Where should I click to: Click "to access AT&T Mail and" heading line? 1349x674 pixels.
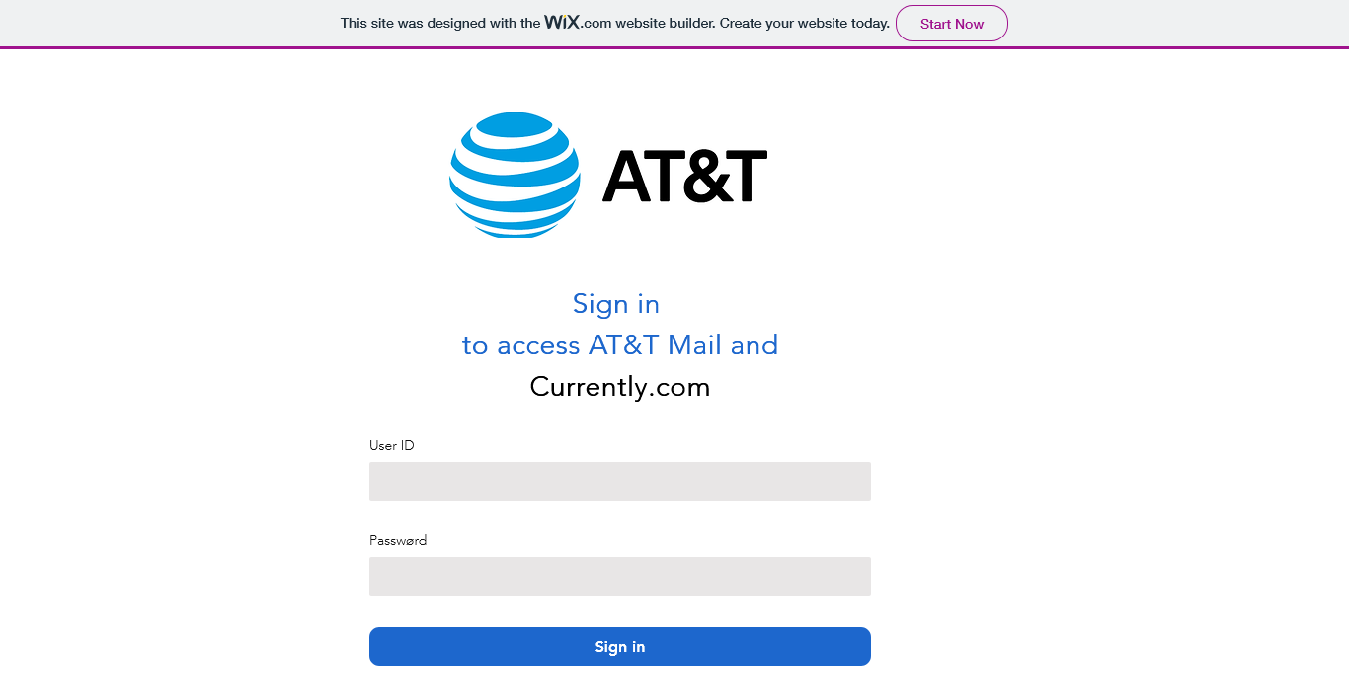(x=620, y=344)
